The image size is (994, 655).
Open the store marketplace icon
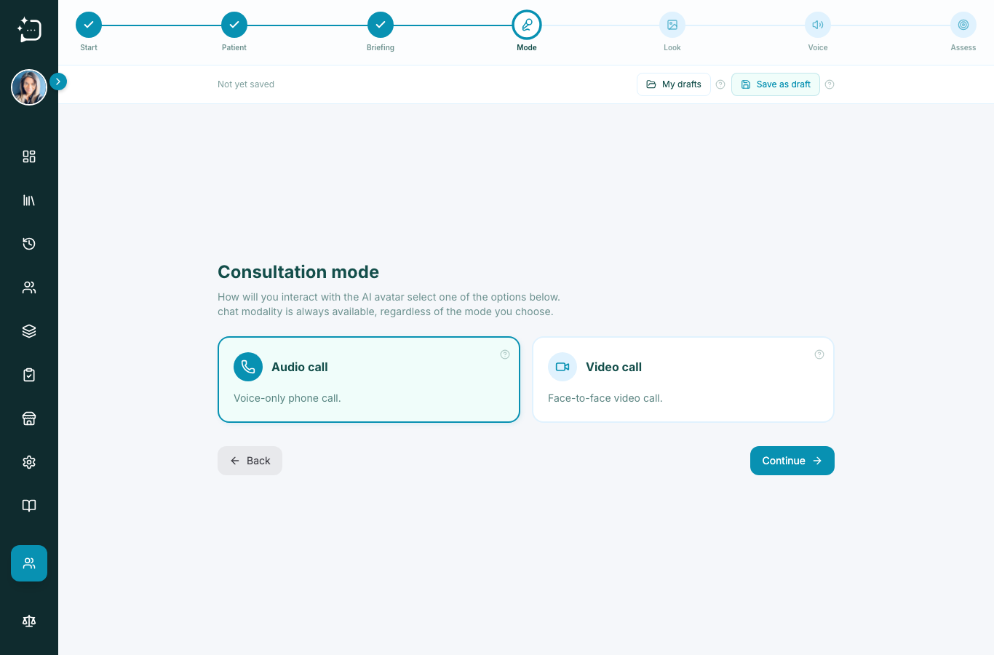(x=29, y=418)
